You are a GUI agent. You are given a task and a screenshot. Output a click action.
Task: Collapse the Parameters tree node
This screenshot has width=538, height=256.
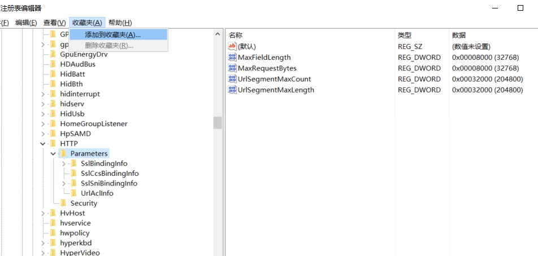tap(53, 153)
